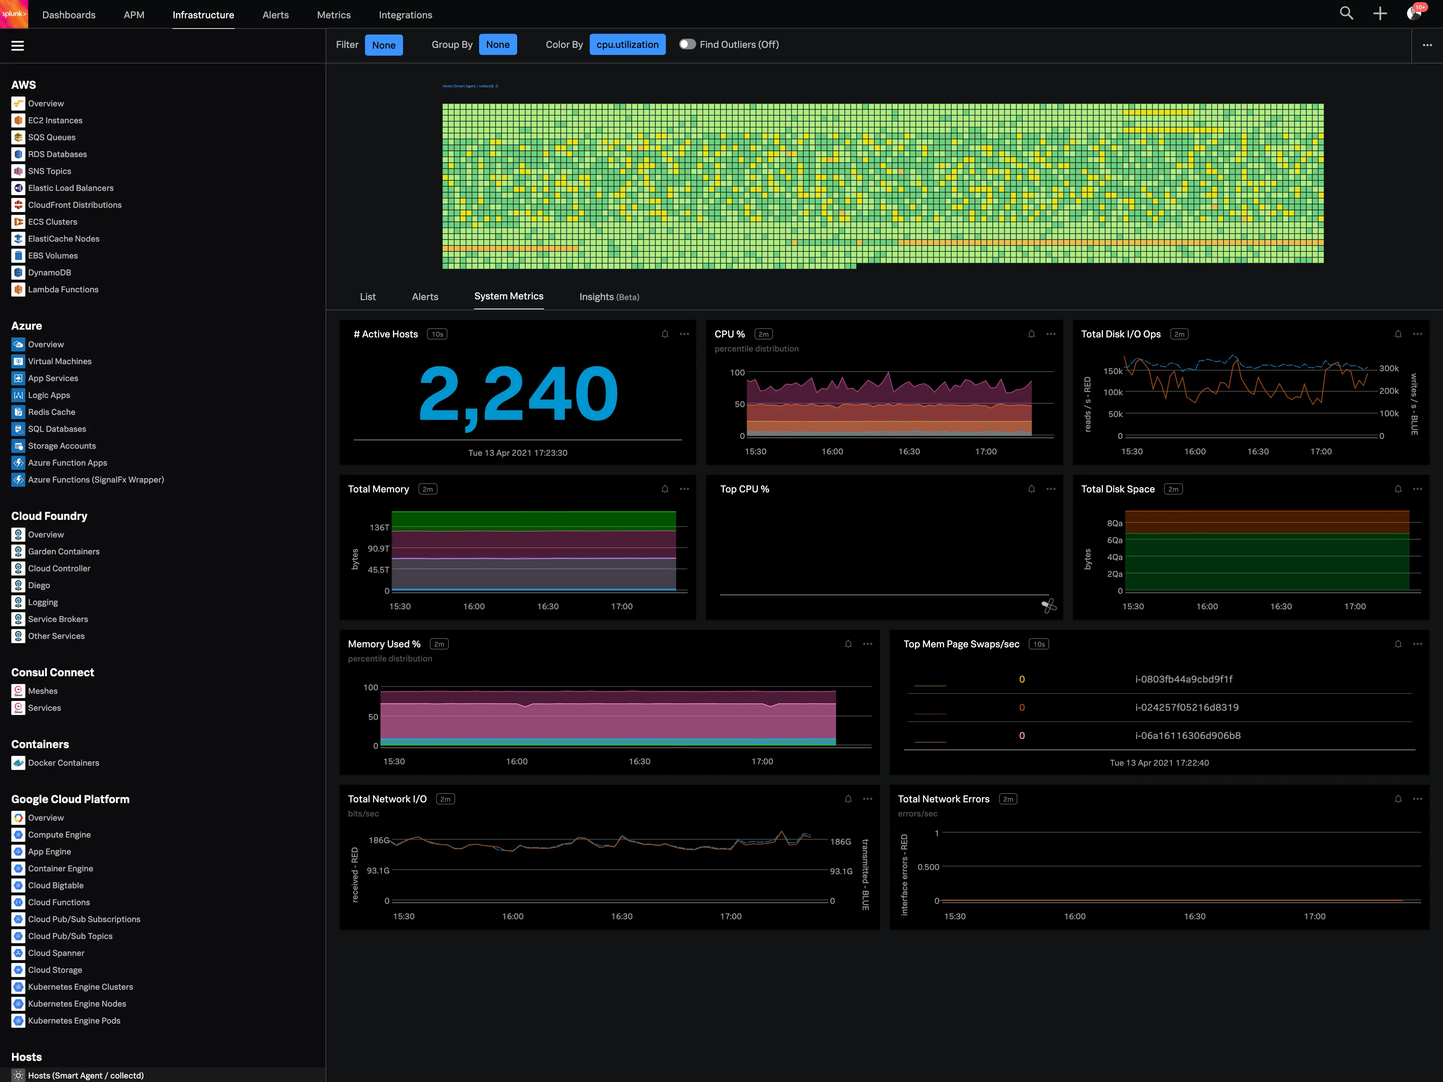
Task: Open the Color By cpu.utilization dropdown
Action: (627, 44)
